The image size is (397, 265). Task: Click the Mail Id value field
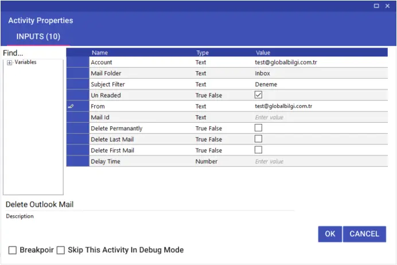tap(320, 118)
